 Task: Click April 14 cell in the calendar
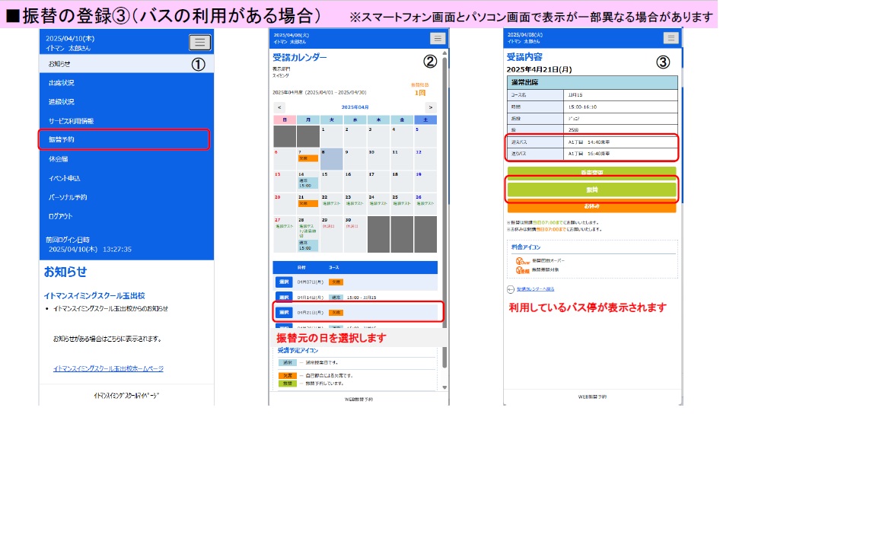pos(307,180)
